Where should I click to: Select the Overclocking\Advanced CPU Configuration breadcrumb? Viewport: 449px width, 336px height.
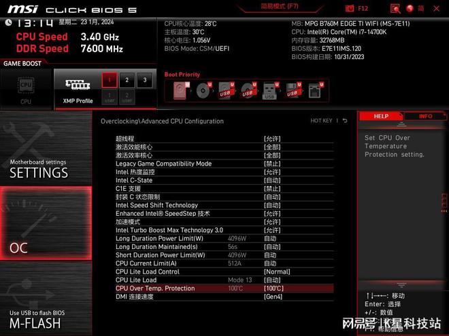[162, 121]
